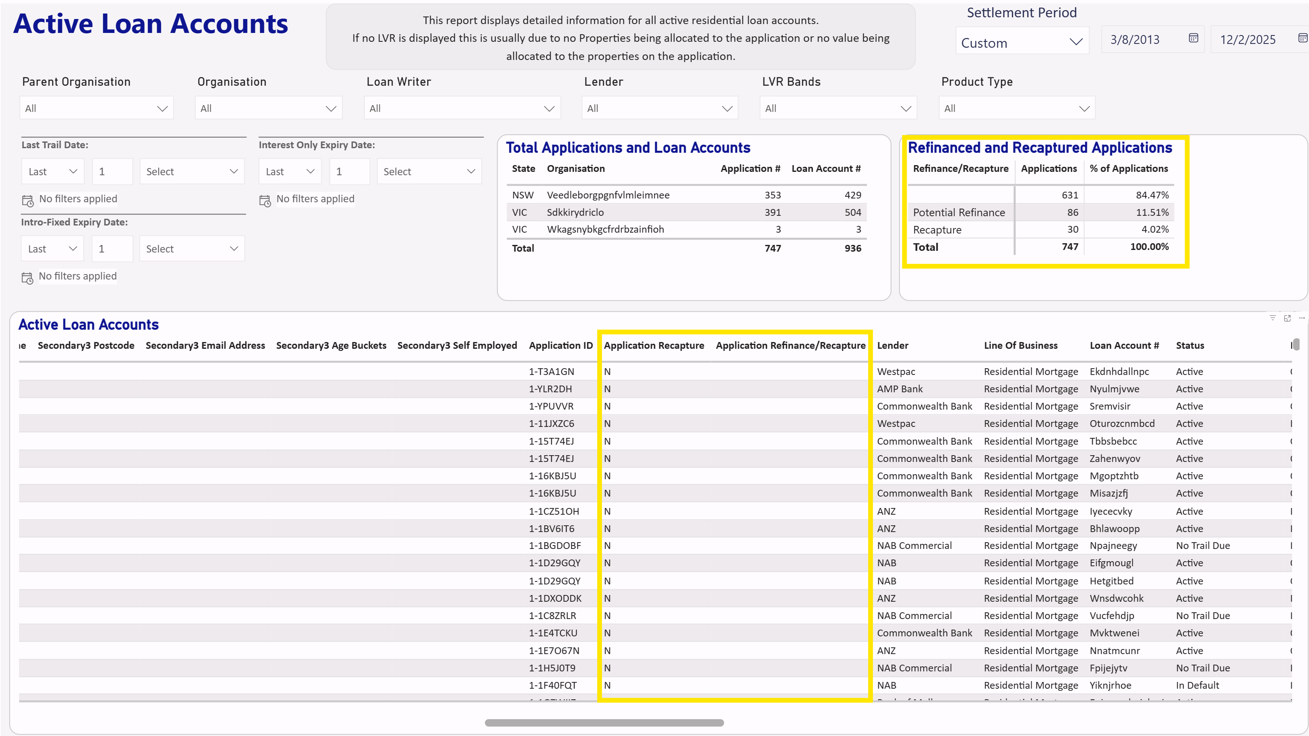Viewport: 1309px width, 736px height.
Task: Click the Interest Only Expiry filter calendar icon
Action: click(265, 201)
